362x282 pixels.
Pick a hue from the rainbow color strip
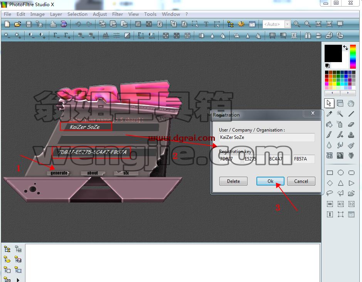353,57
